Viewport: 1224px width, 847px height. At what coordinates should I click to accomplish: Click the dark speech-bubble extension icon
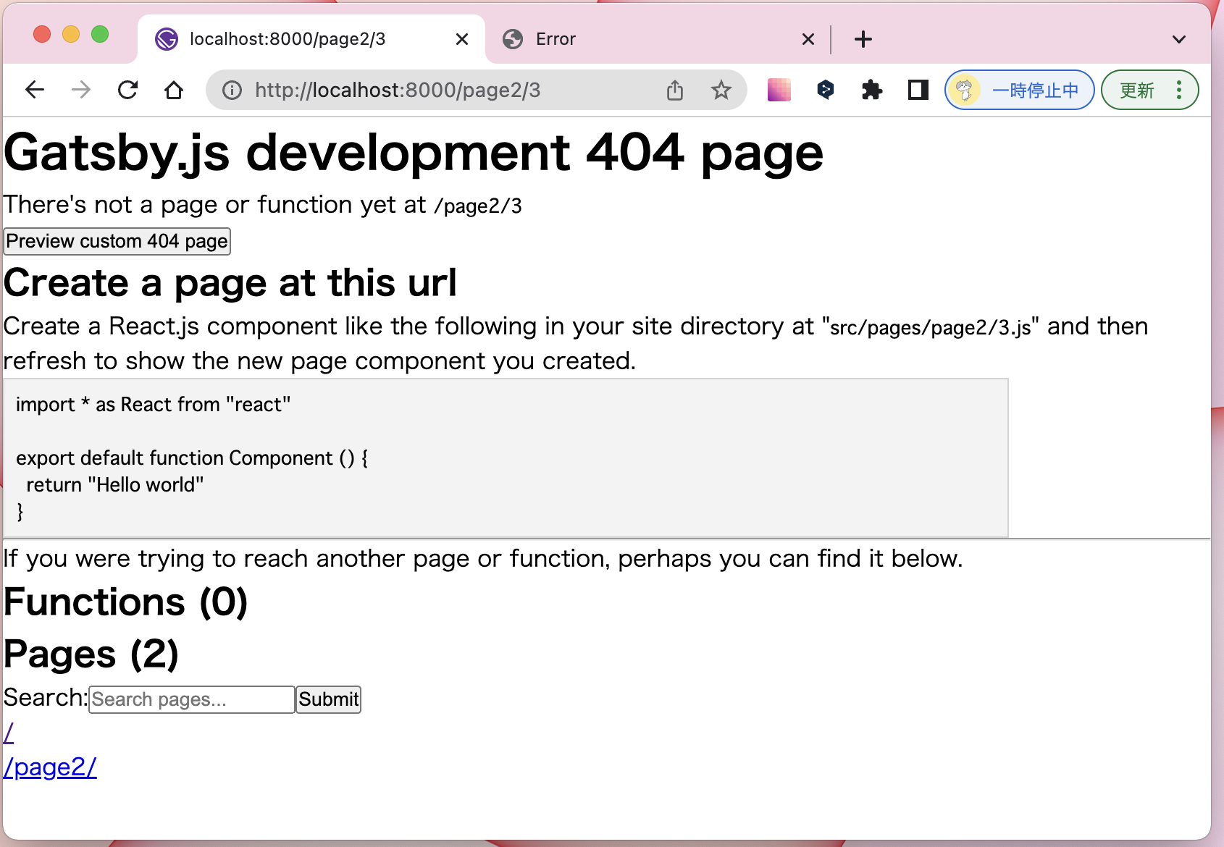click(826, 90)
